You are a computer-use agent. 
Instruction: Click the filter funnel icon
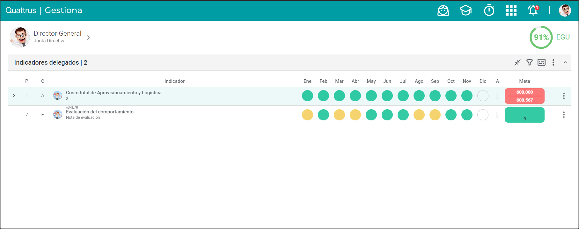(529, 62)
